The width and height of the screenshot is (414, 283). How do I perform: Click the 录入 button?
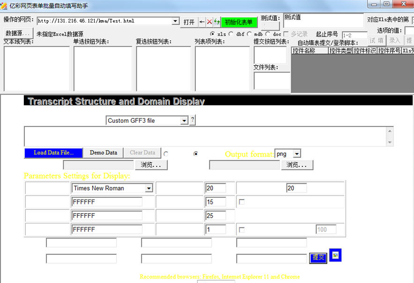(x=395, y=40)
